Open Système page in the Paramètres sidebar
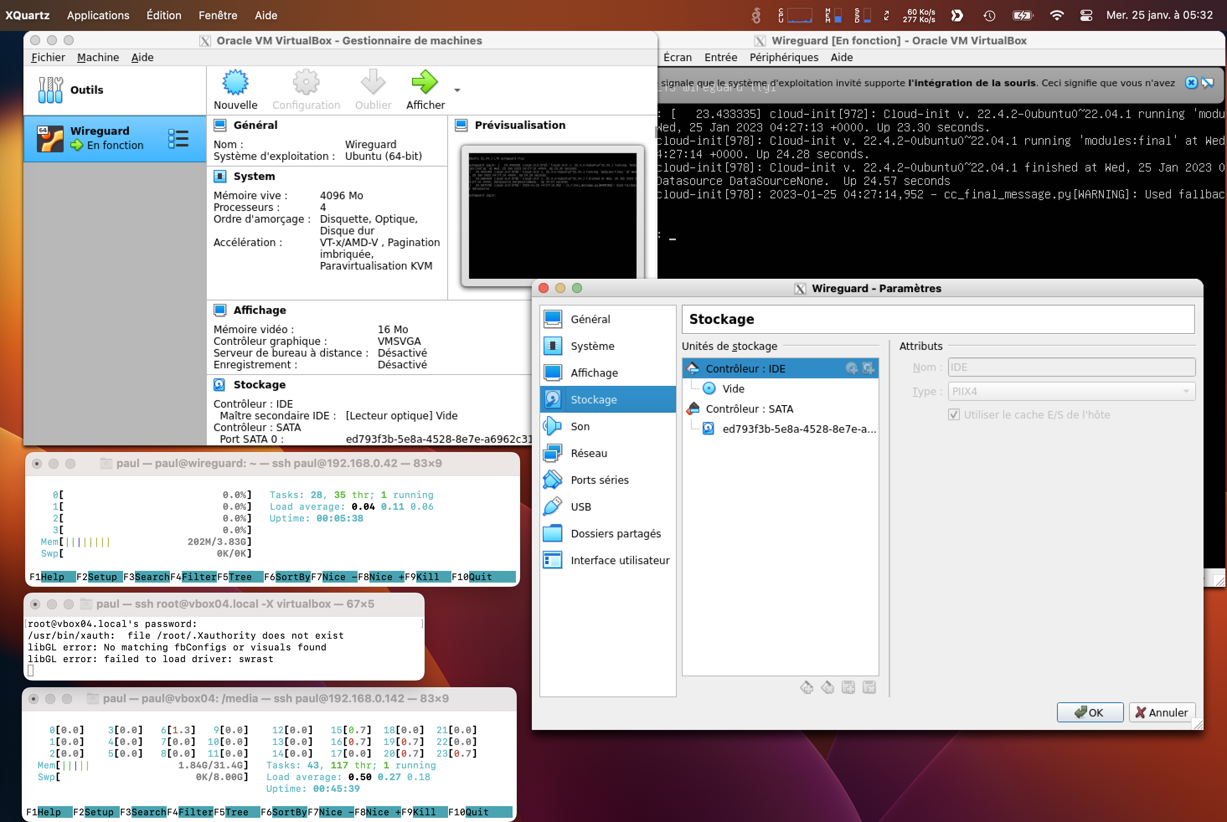This screenshot has height=822, width=1227. click(608, 346)
